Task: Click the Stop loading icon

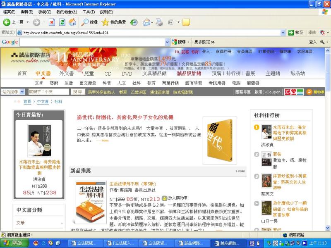Action: click(52, 22)
